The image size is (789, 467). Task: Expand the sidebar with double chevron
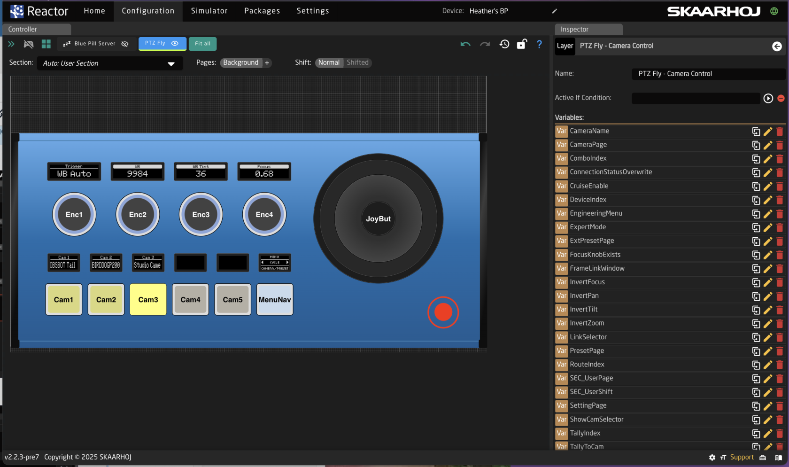11,44
